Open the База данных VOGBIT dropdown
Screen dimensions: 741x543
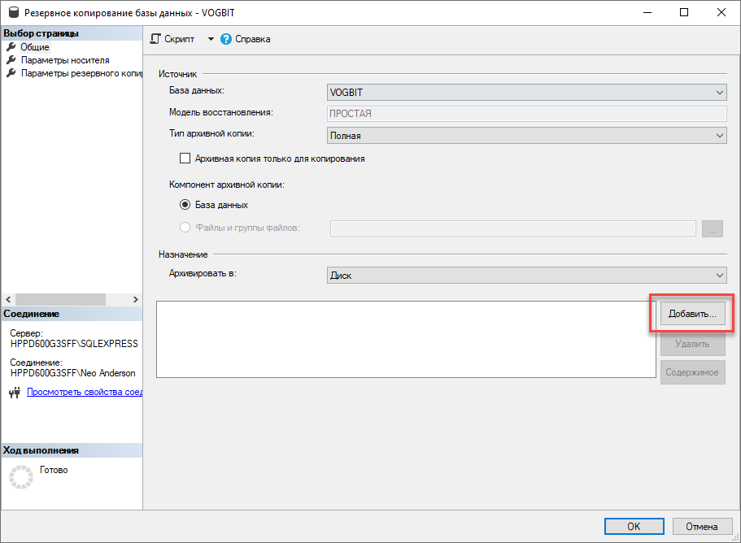[x=526, y=92]
